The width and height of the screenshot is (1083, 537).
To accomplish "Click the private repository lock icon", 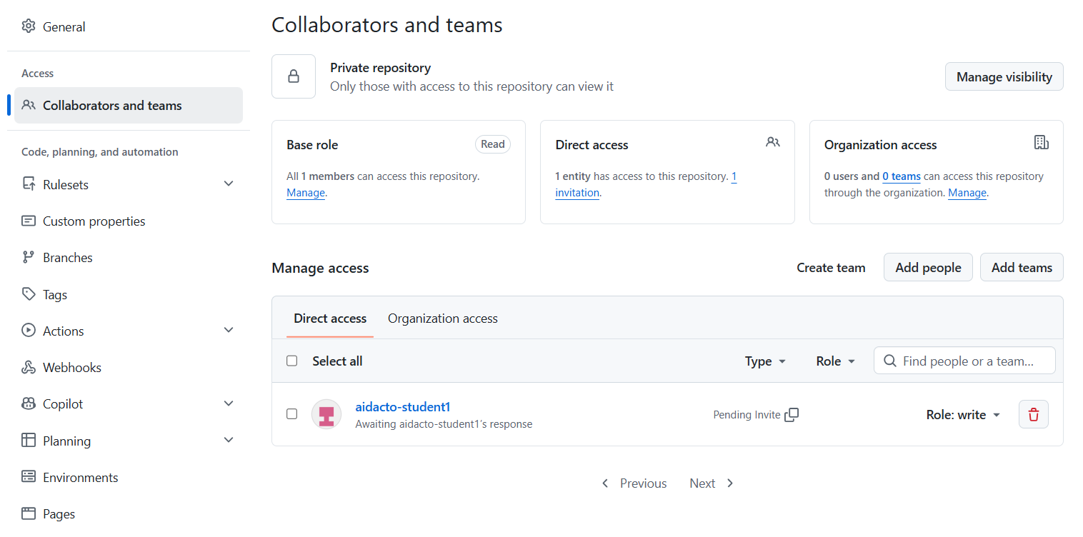I will coord(294,76).
